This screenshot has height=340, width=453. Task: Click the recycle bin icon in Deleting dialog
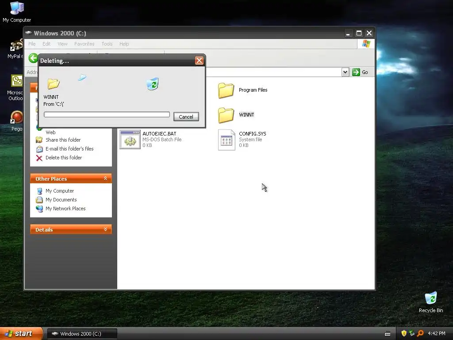click(153, 84)
